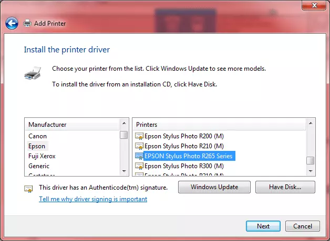This screenshot has width=330, height=241.
Task: Click the Authenticode signature certificate icon
Action: pos(28,188)
